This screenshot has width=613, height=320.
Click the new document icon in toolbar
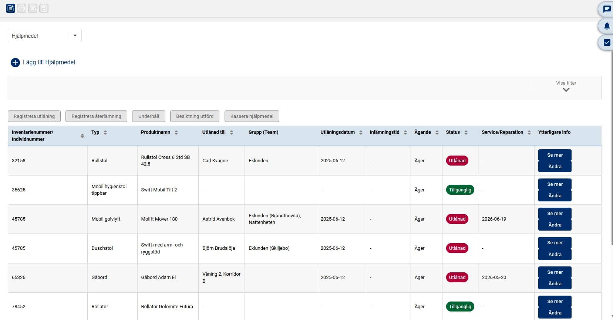(11, 8)
